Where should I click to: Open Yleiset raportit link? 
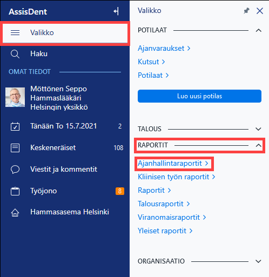tap(165, 231)
